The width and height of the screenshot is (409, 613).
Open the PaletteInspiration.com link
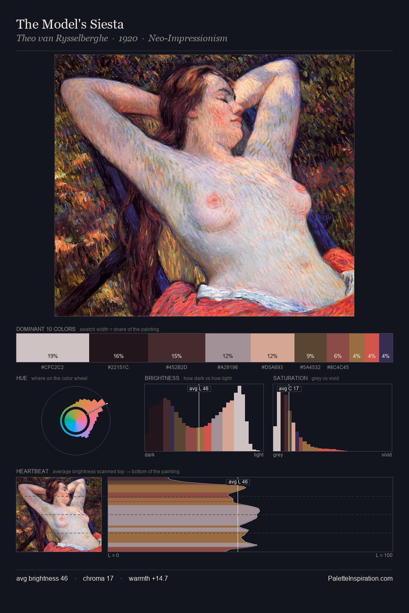[360, 578]
